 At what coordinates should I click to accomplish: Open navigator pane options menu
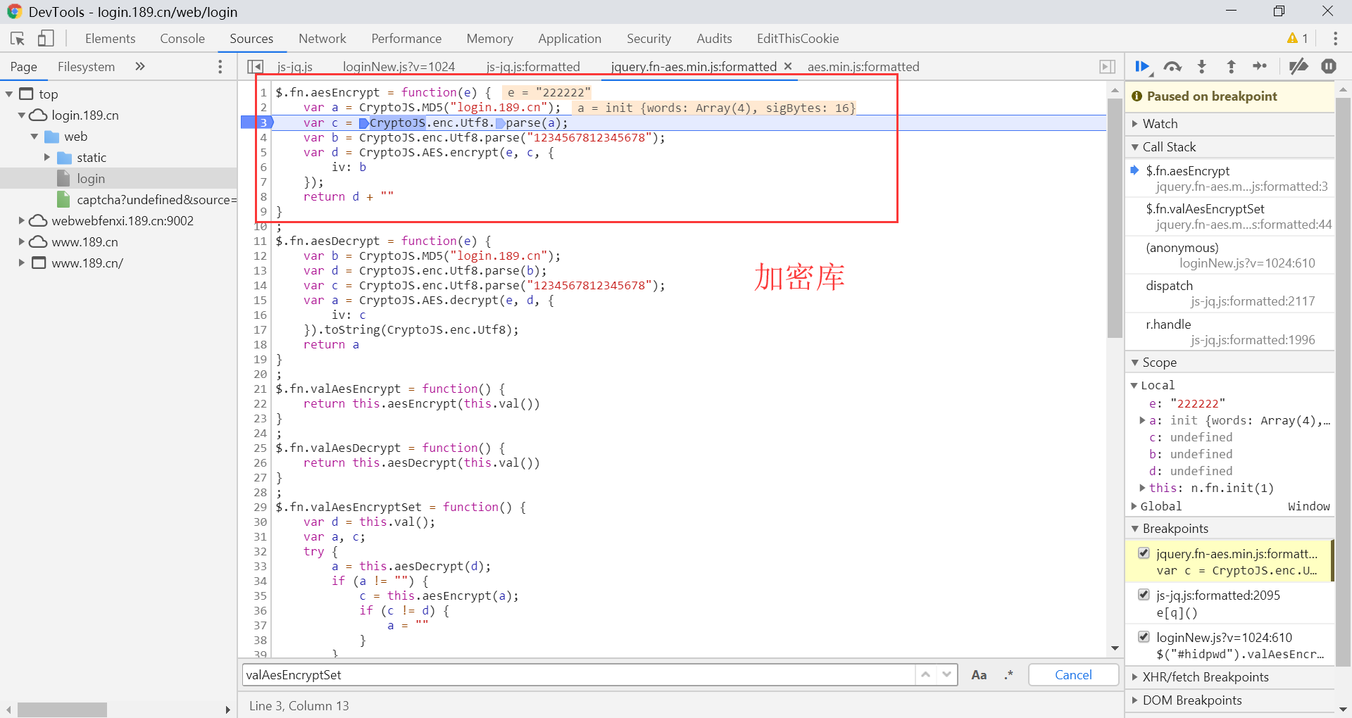(220, 66)
